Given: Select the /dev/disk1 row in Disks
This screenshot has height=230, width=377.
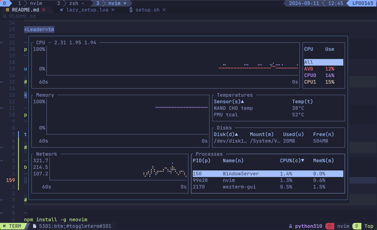Looking at the screenshot, I should (278, 141).
